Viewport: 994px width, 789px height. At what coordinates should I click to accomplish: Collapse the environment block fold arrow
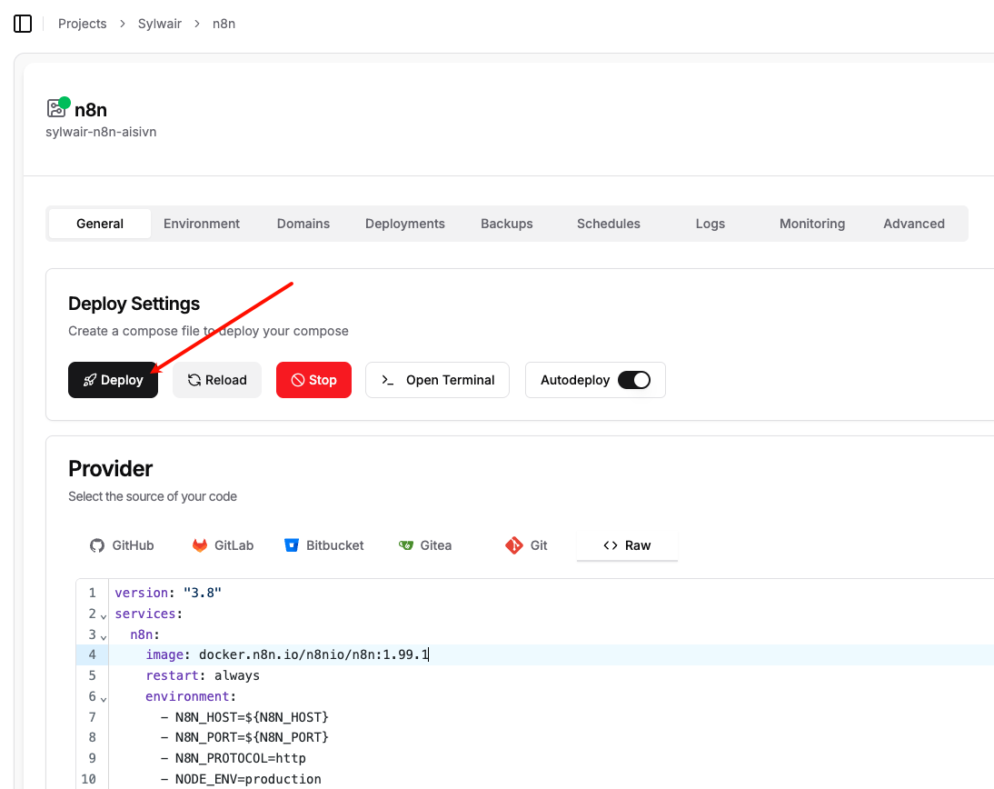tap(104, 698)
